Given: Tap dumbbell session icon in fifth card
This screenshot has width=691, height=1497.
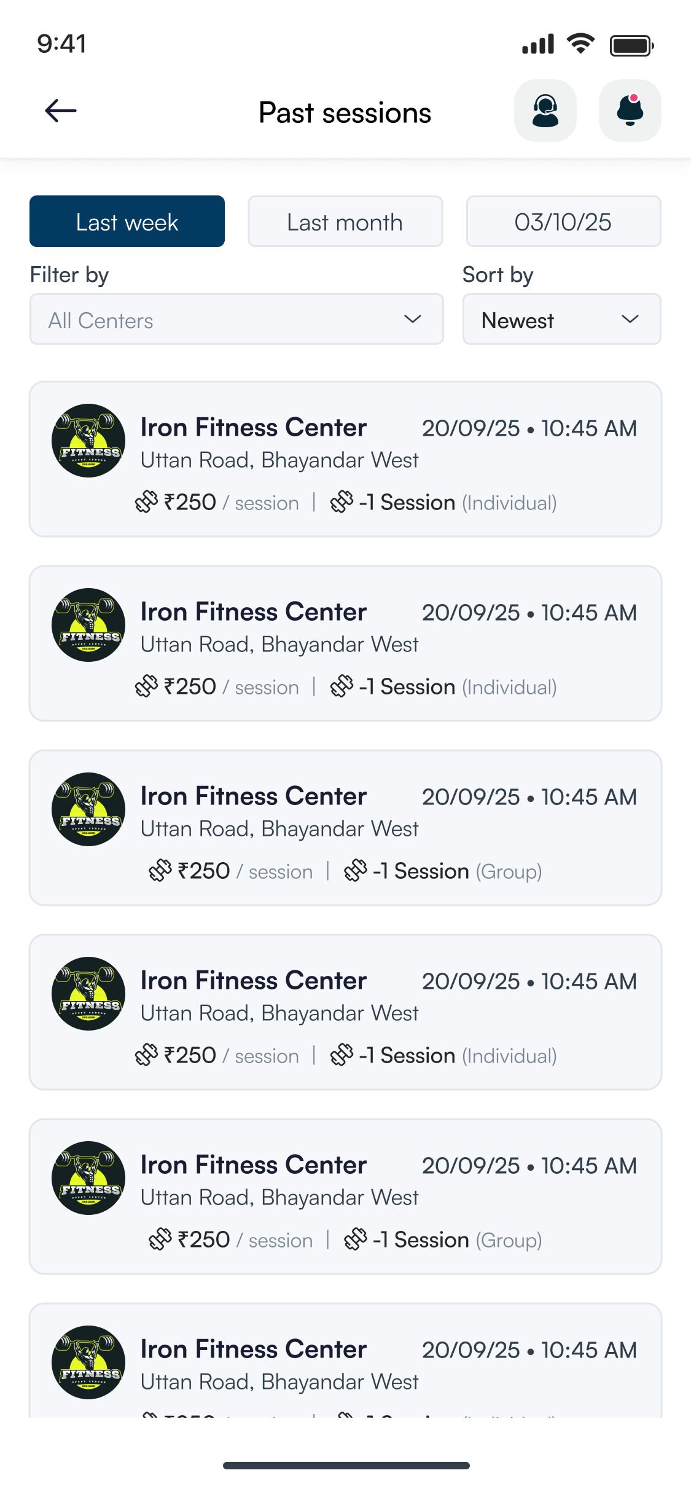Looking at the screenshot, I should pos(356,1240).
